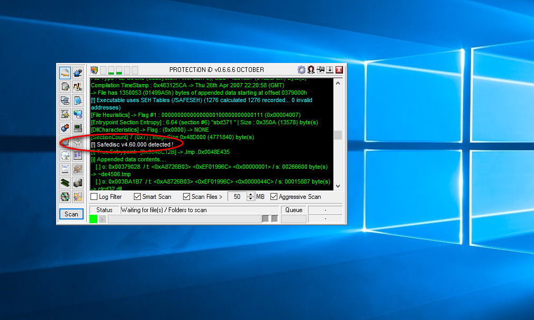Click the pin window icon
Viewport: 534px width, 320px height.
(321, 70)
